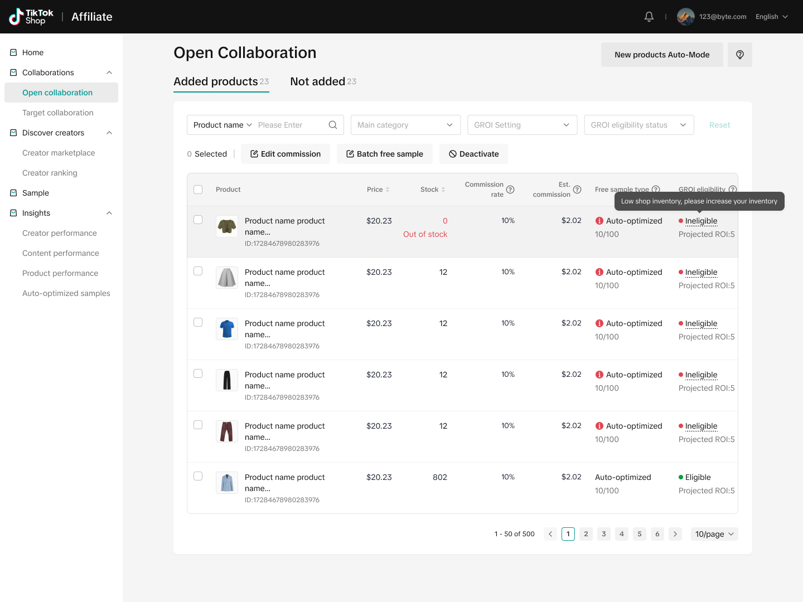Open Creator marketplace in the sidebar
Image resolution: width=803 pixels, height=602 pixels.
coord(59,153)
